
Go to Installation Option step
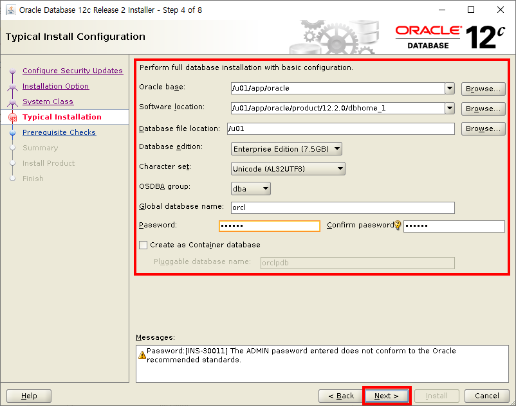55,86
